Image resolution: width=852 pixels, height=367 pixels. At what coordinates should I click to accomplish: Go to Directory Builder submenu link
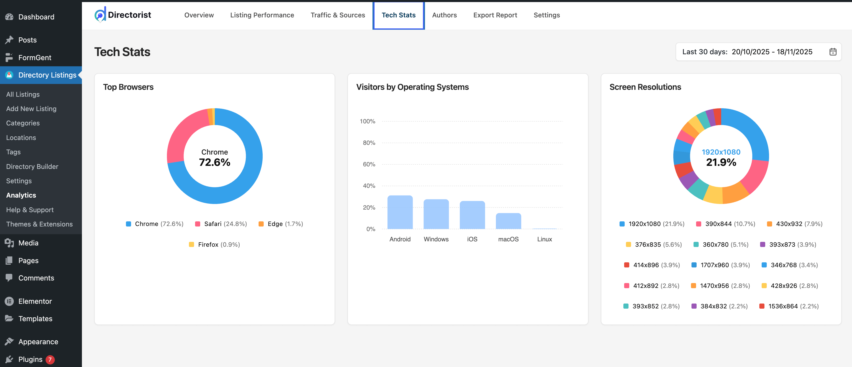coord(32,167)
